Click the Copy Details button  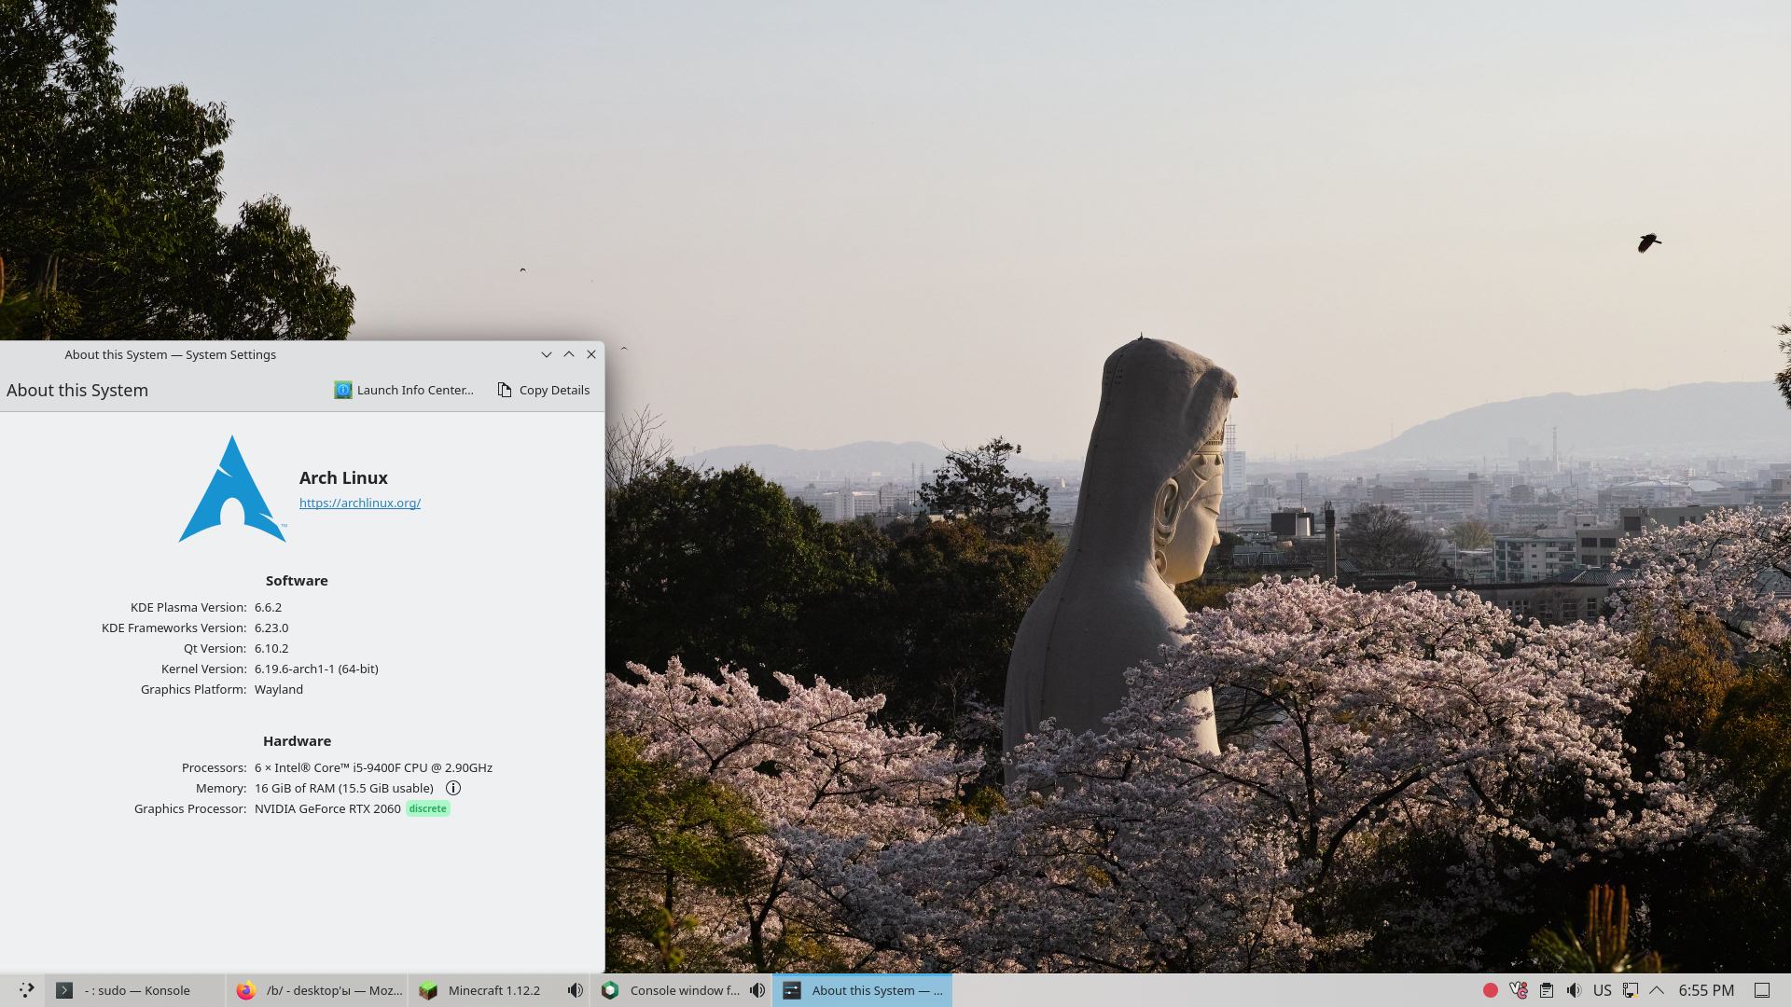click(x=544, y=390)
